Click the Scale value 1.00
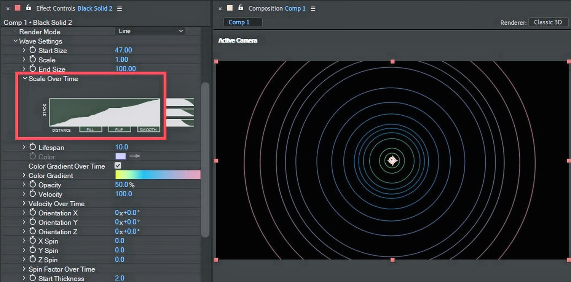Viewport: 571px width, 282px height. tap(122, 60)
